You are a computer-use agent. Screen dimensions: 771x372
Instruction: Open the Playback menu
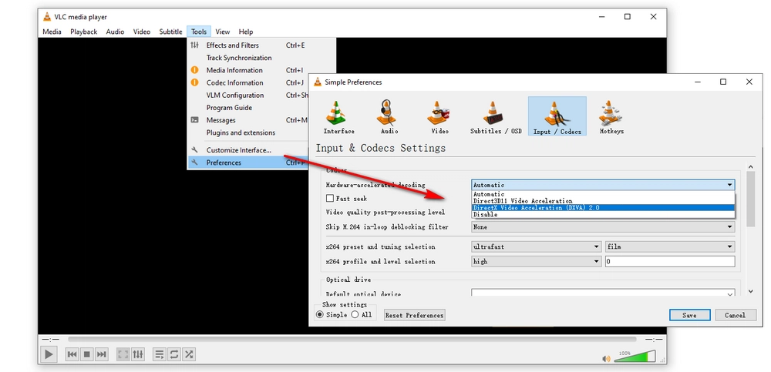point(83,32)
